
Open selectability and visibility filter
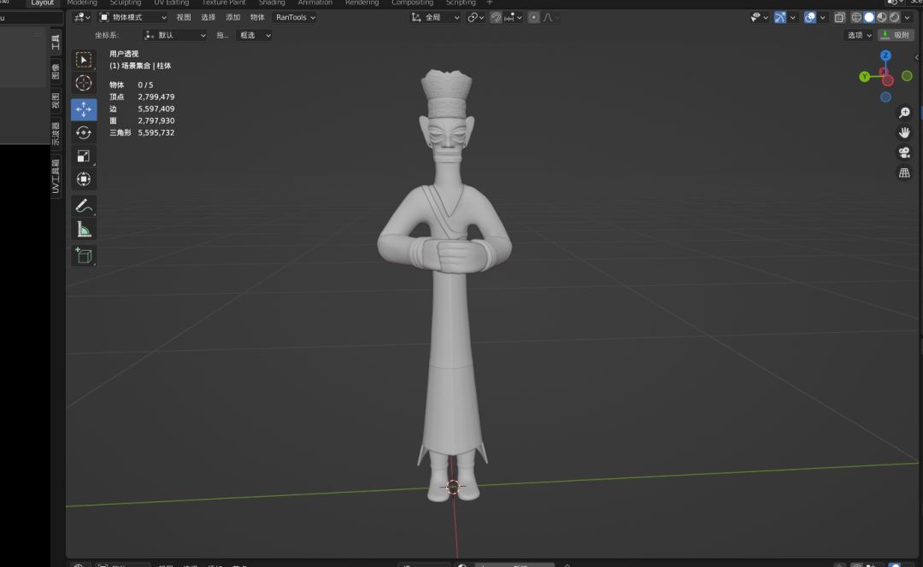[x=759, y=18]
